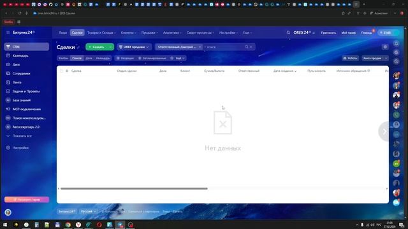Open the notifications bell in right panel
Screen dimensions: 408x229
coord(396,44)
